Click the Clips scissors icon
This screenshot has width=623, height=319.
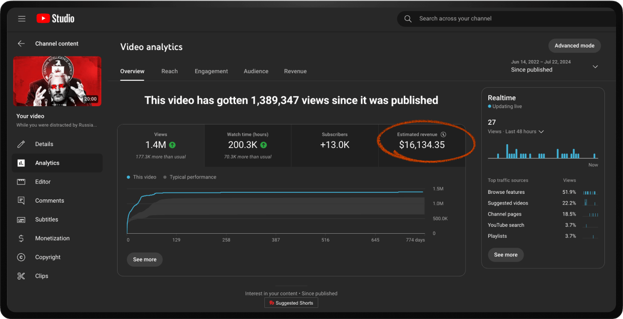click(x=21, y=276)
